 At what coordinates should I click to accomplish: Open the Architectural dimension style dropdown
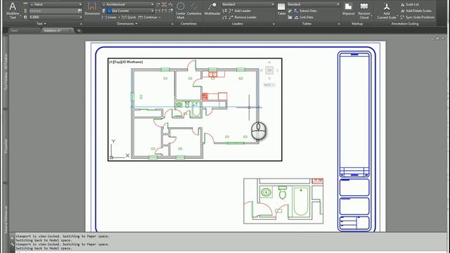[x=152, y=5]
